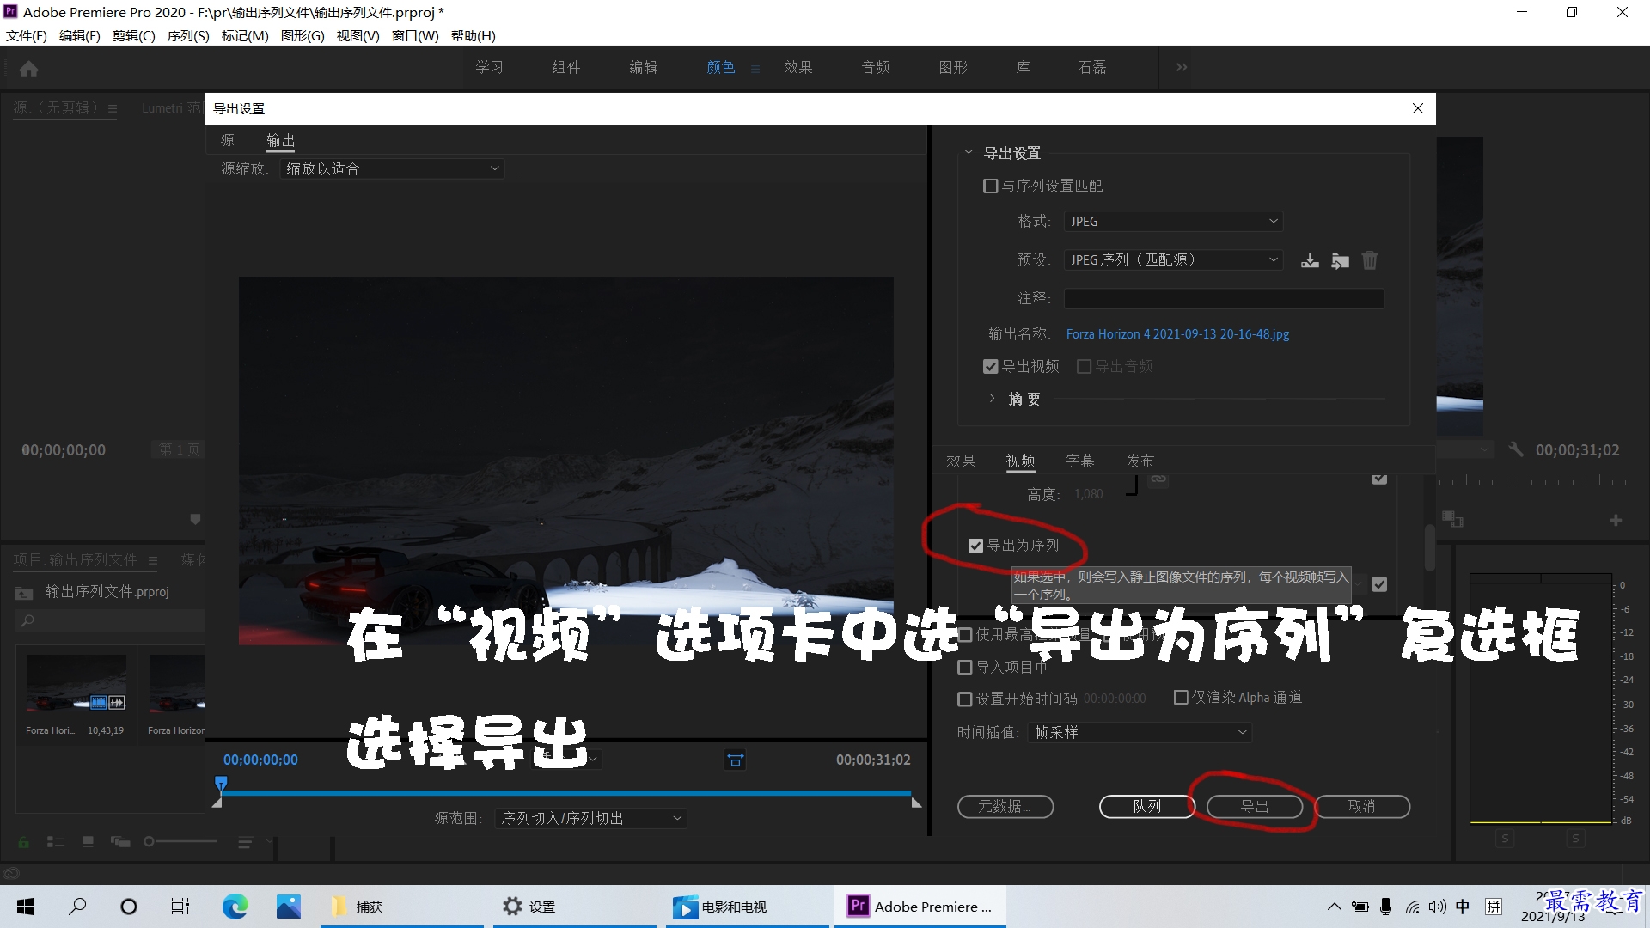Switch project panel to freeform view
The image size is (1650, 928).
pos(120,842)
